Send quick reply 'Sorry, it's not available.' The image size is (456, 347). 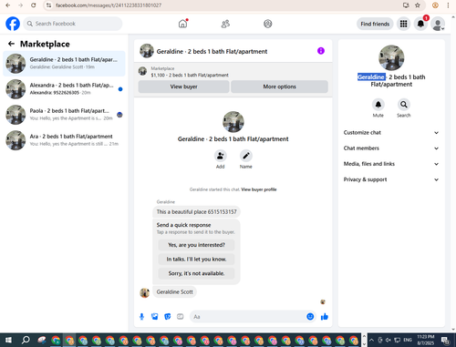tap(196, 273)
